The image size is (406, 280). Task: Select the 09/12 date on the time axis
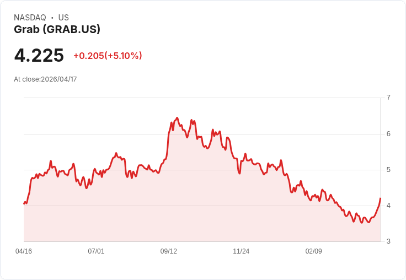169,251
